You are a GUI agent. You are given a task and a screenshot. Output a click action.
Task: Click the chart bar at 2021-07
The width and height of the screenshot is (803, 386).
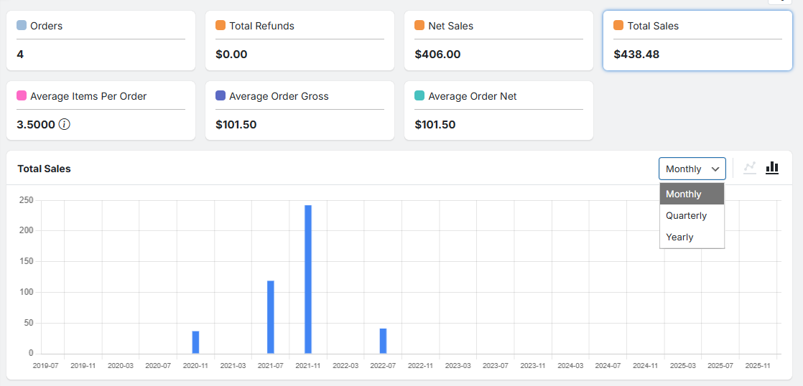pos(271,317)
